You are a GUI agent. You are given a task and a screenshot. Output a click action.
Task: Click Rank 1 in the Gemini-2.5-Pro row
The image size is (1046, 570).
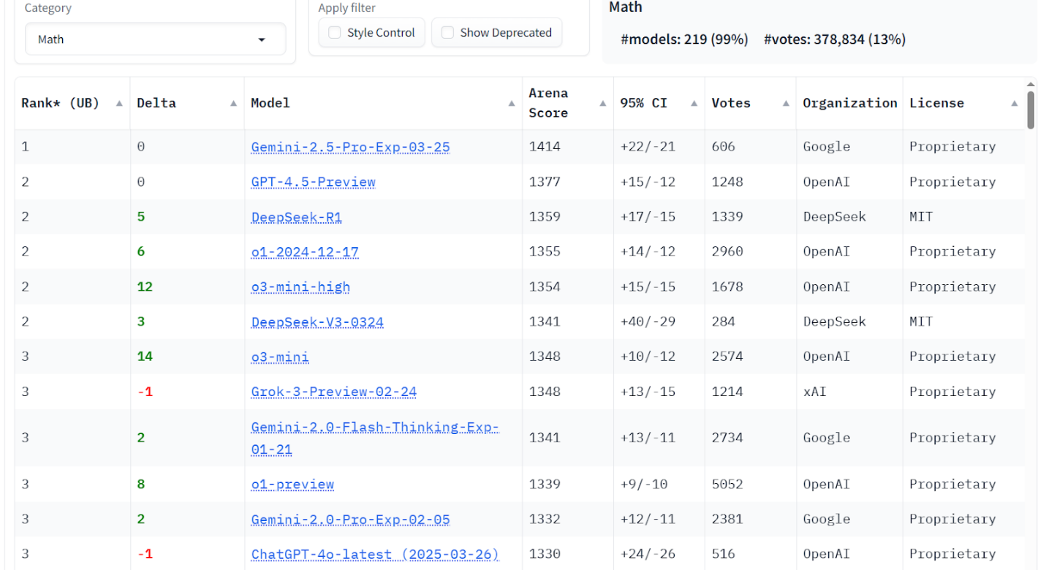coord(25,147)
